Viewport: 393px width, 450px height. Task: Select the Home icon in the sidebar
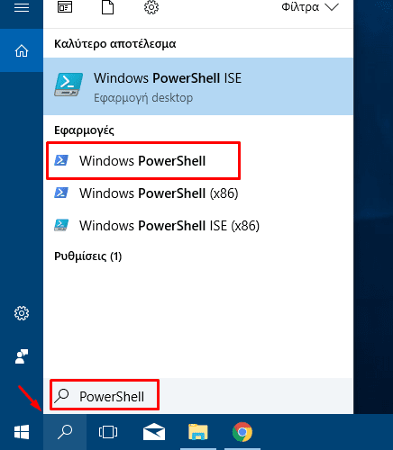22,50
